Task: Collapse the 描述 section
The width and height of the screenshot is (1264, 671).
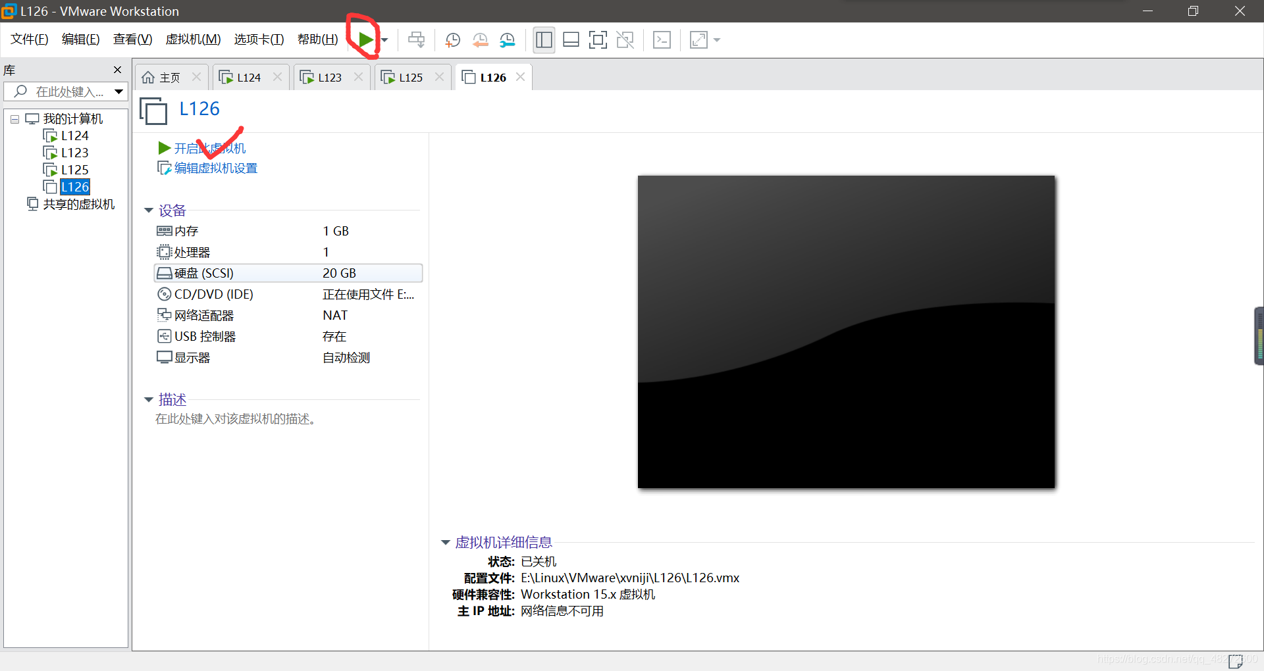Action: point(149,399)
